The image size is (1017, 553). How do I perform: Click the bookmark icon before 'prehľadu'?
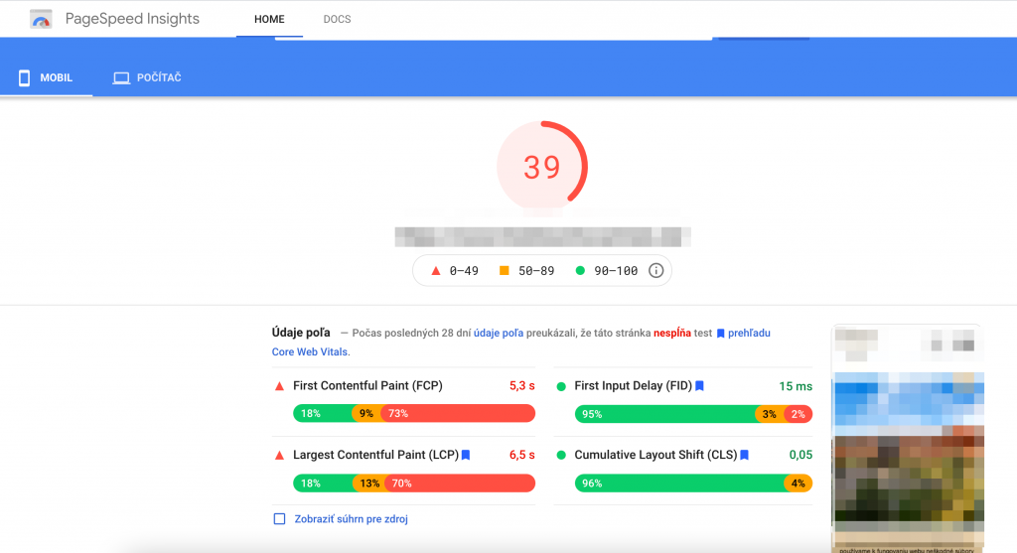coord(720,334)
